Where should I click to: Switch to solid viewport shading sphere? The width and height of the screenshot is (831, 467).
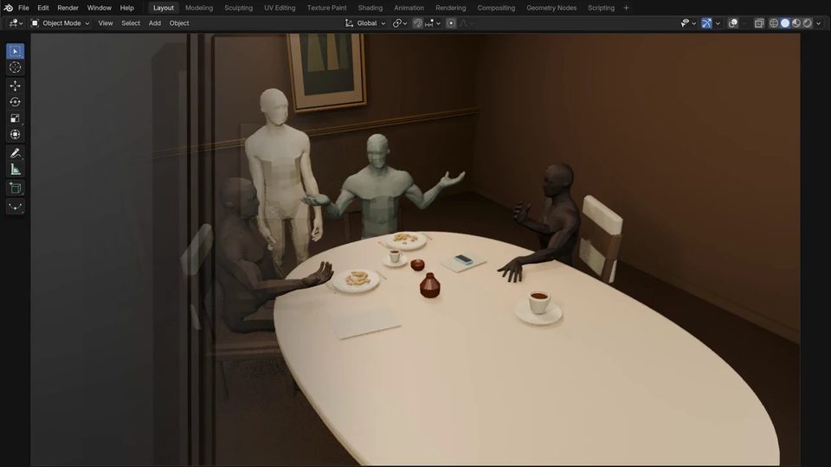785,23
